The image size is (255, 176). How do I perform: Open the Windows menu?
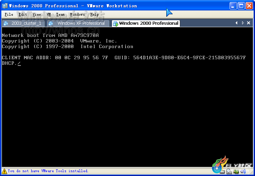click(78, 15)
